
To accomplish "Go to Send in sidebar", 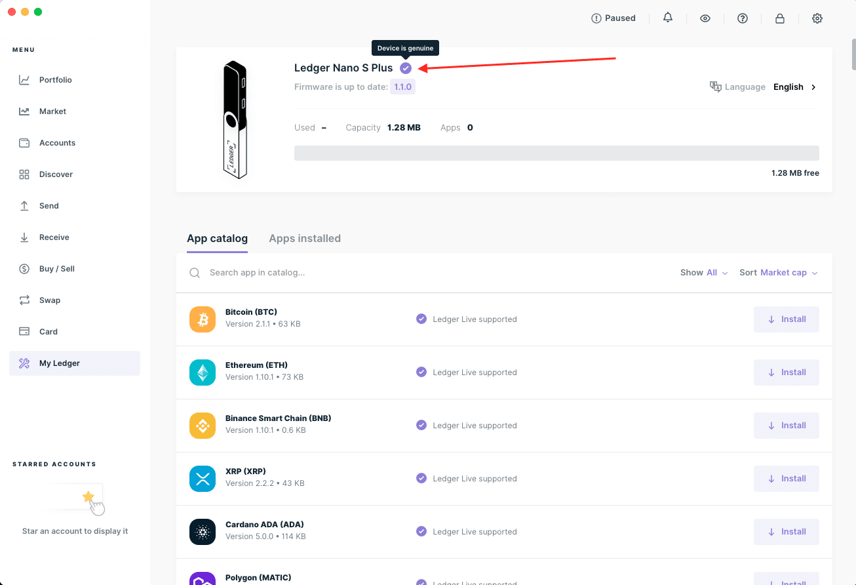I will click(x=75, y=206).
